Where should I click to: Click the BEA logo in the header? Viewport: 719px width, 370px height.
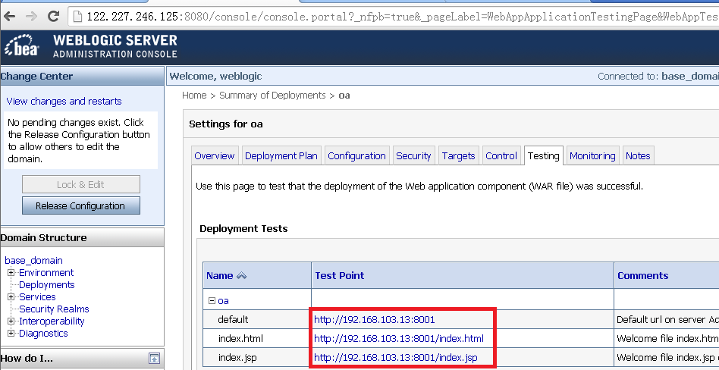point(22,45)
